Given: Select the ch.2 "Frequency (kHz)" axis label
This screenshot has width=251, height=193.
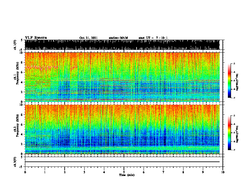Looking at the screenshot, I should click(x=17, y=126).
